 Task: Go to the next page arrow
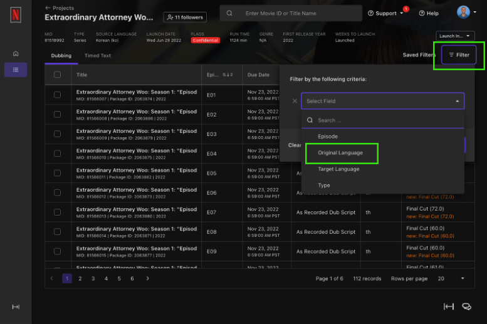(147, 278)
